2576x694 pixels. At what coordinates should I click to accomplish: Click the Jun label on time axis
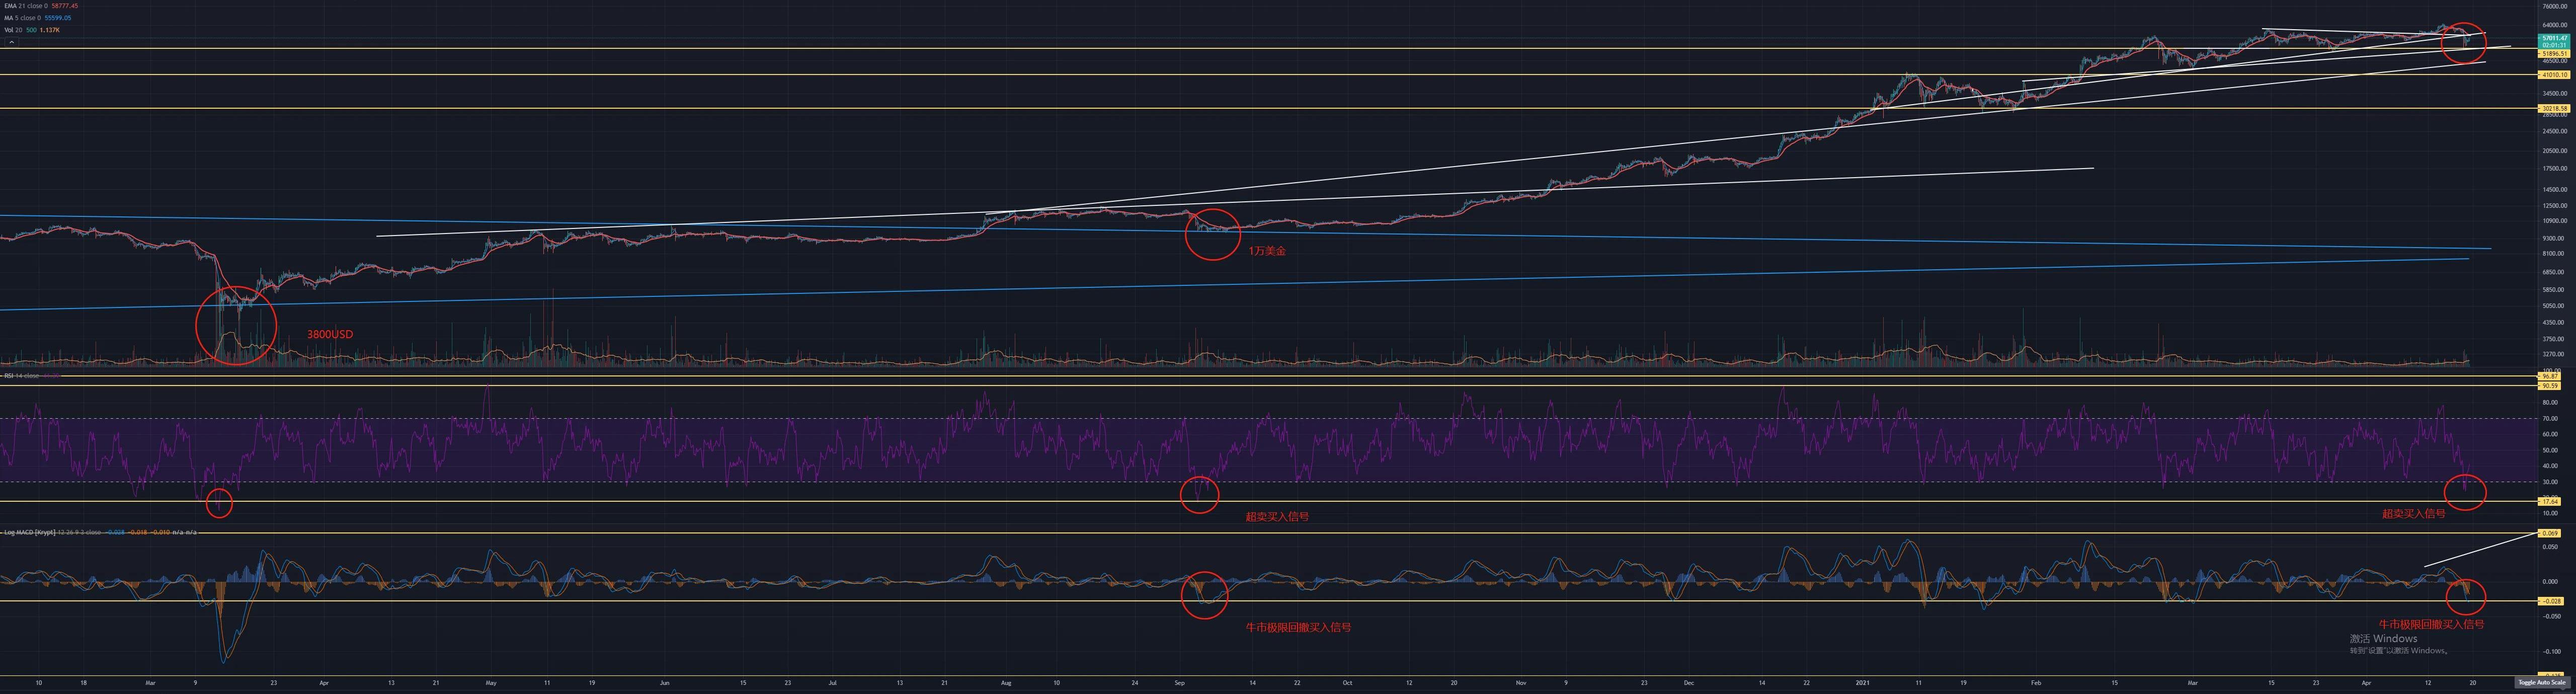pyautogui.click(x=665, y=683)
